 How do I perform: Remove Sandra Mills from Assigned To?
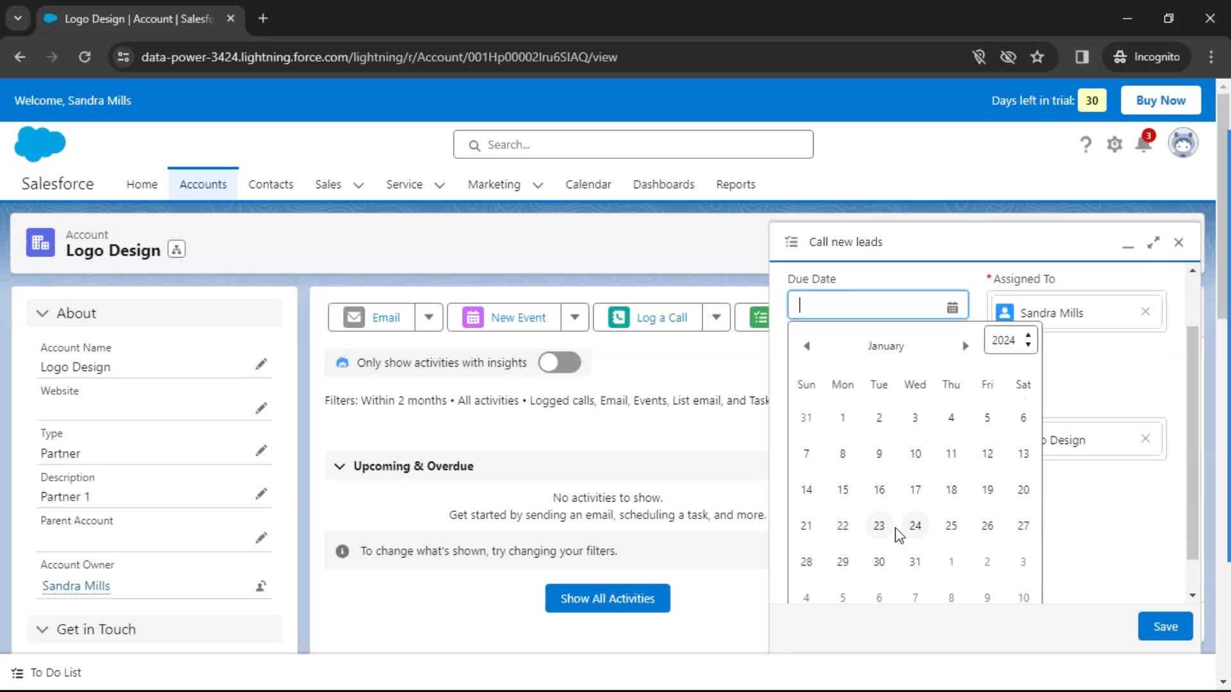click(x=1145, y=312)
